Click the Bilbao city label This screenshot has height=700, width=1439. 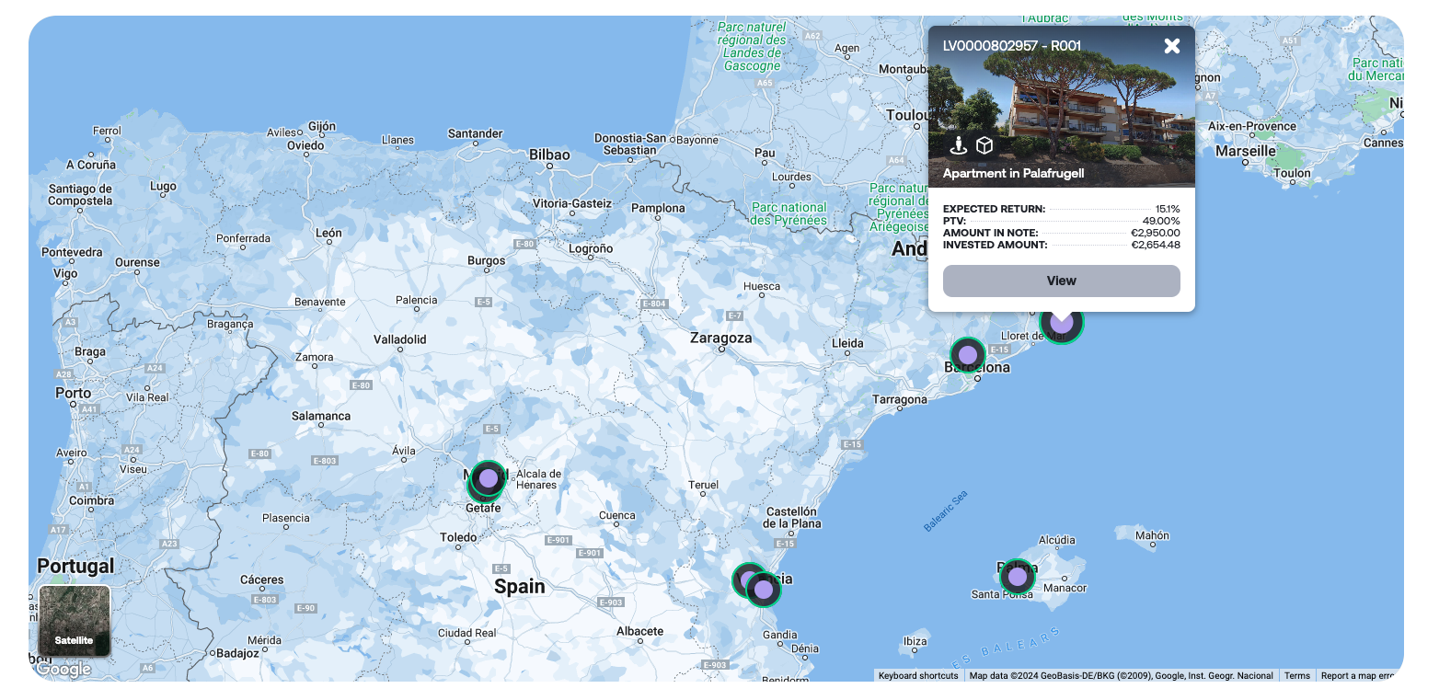click(549, 155)
